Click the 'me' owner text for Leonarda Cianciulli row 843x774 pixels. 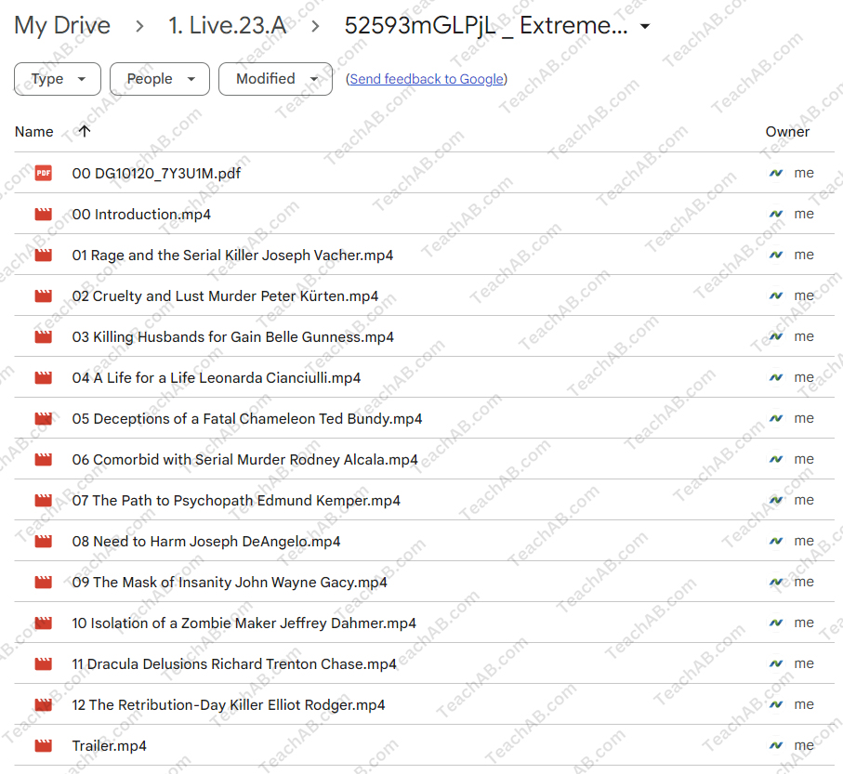pyautogui.click(x=804, y=377)
